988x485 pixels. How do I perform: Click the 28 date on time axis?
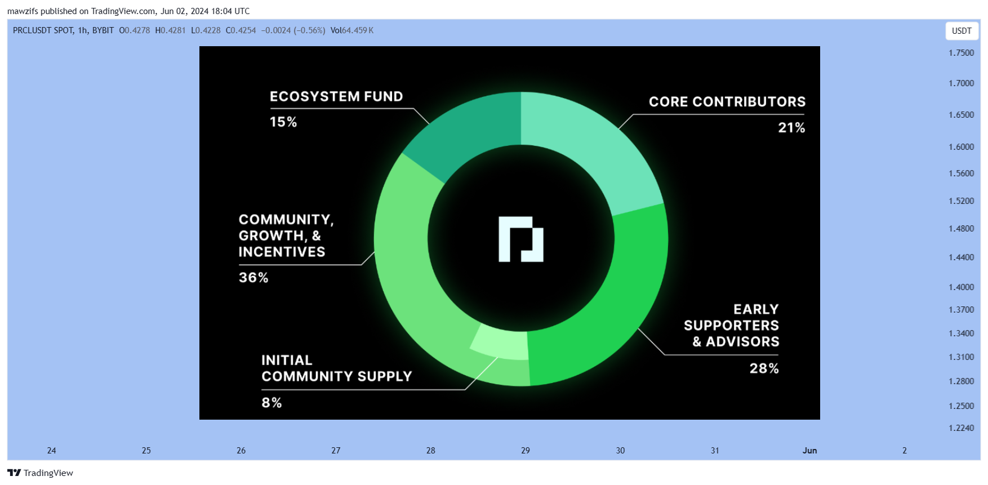[430, 451]
